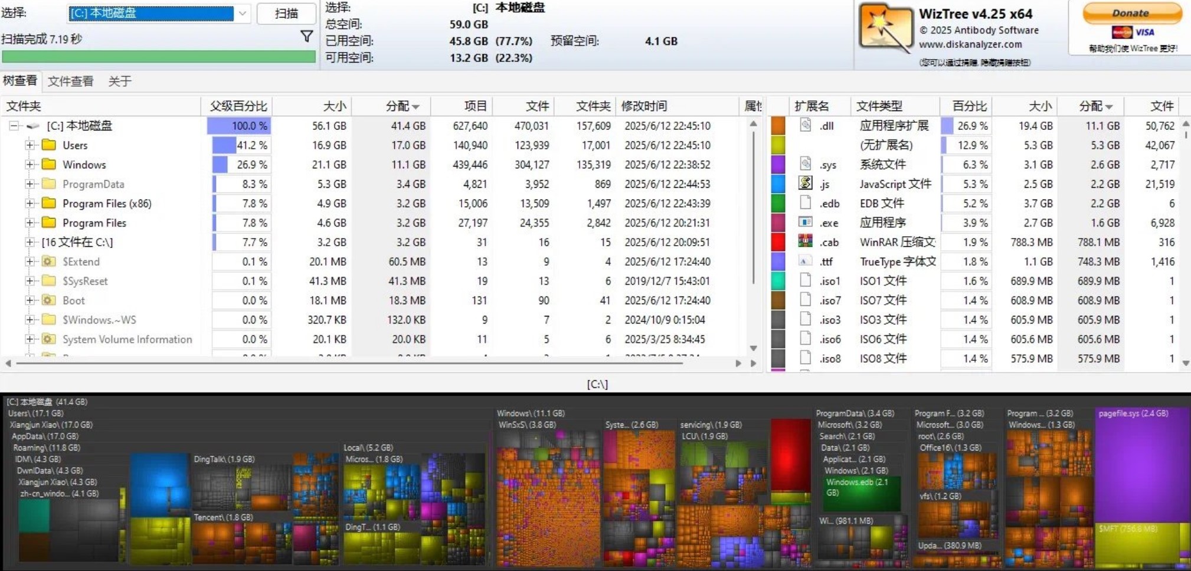The image size is (1191, 571).
Task: Click the Users folder icon
Action: click(49, 145)
